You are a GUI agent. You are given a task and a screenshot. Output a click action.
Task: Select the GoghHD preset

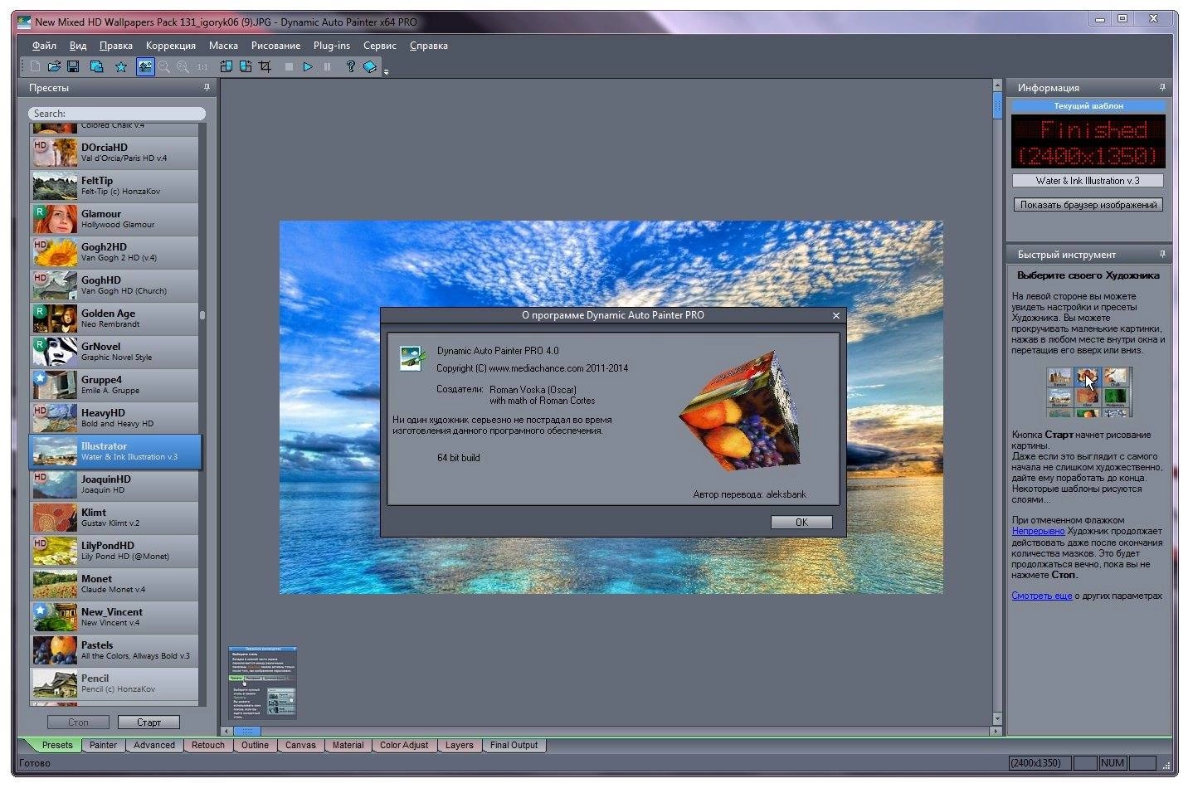pos(114,285)
